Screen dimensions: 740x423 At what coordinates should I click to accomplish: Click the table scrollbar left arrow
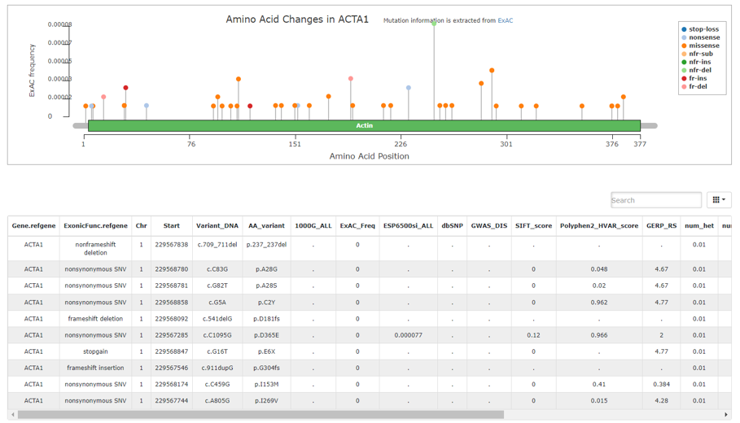pyautogui.click(x=13, y=415)
